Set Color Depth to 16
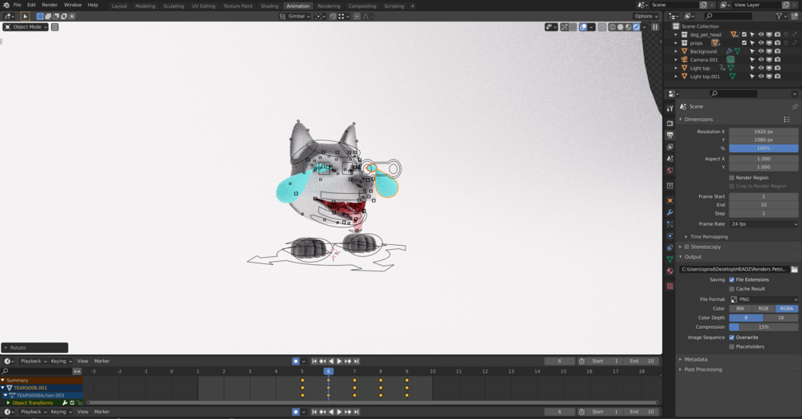802x419 pixels. [781, 318]
